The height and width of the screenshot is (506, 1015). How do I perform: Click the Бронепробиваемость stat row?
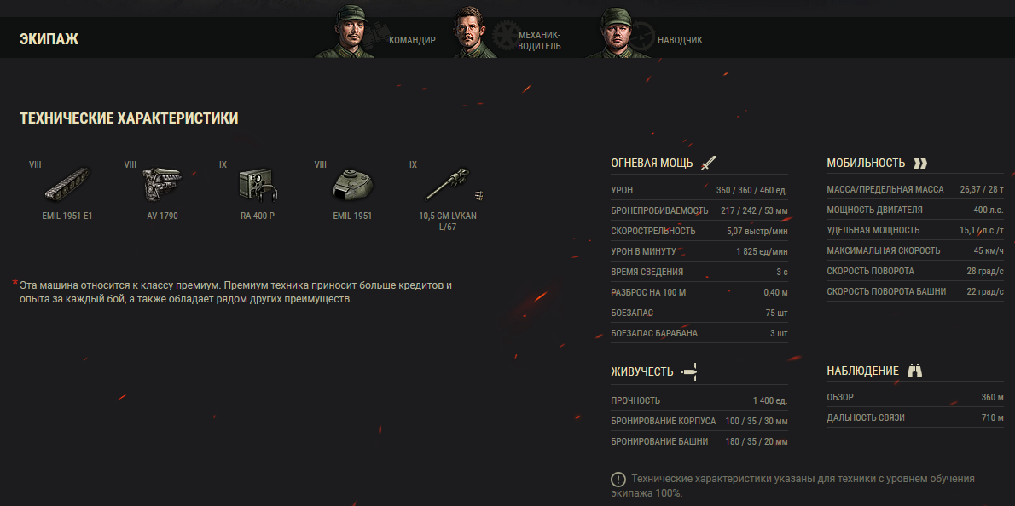[699, 210]
